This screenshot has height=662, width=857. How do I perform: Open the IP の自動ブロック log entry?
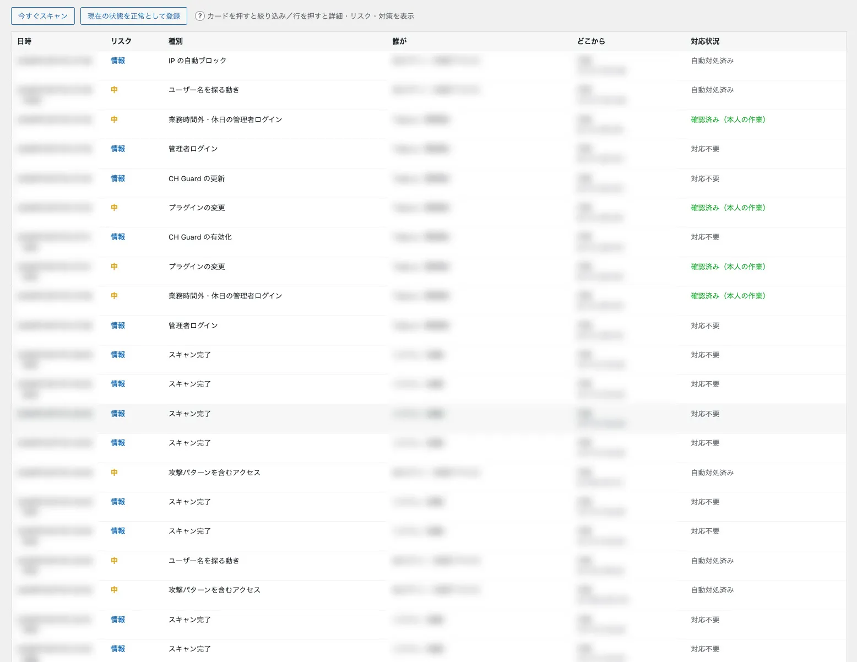tap(428, 66)
